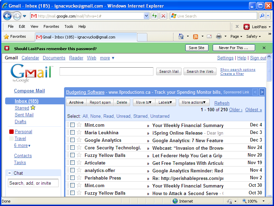Check the Mint.com Oct 30 message checkbox
The height and width of the screenshot is (206, 274).
click(72, 185)
